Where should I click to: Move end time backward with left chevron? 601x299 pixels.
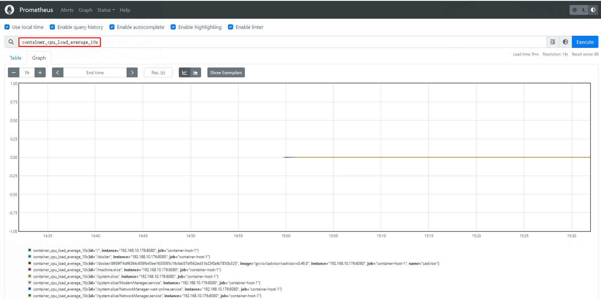click(x=57, y=72)
